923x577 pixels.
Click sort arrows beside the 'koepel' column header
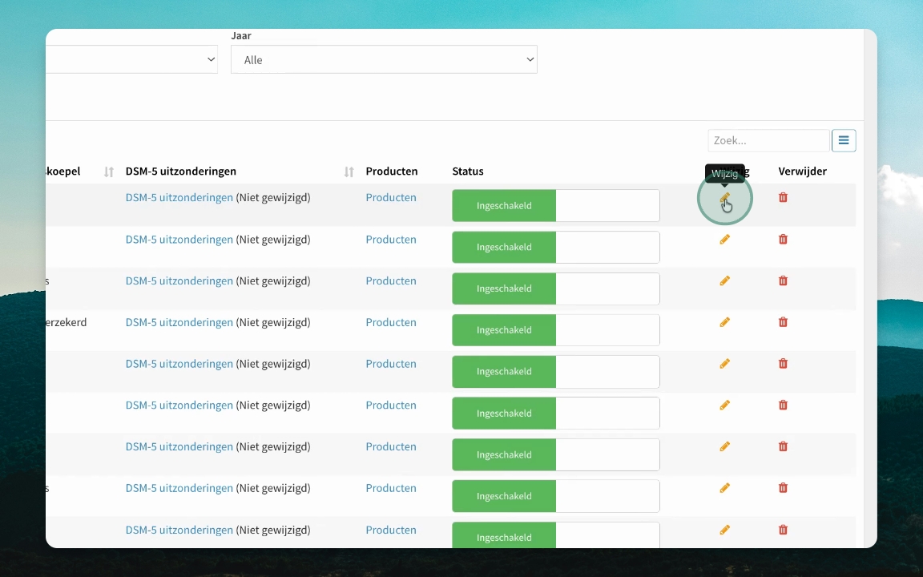pyautogui.click(x=109, y=172)
